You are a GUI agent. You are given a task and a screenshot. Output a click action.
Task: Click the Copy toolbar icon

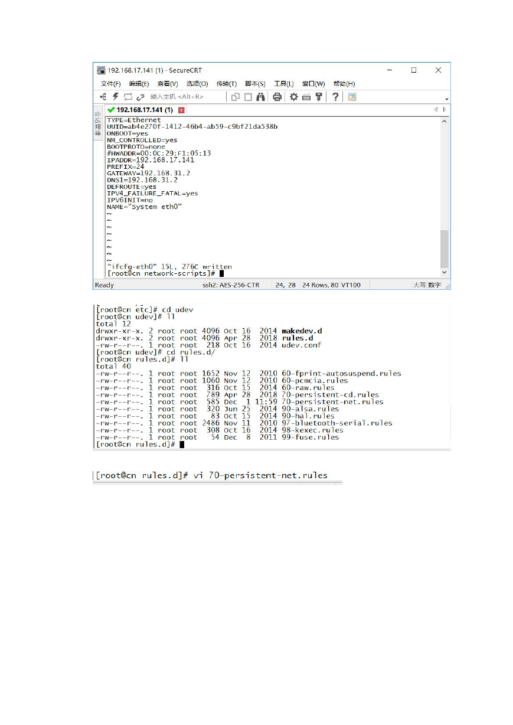pos(235,97)
